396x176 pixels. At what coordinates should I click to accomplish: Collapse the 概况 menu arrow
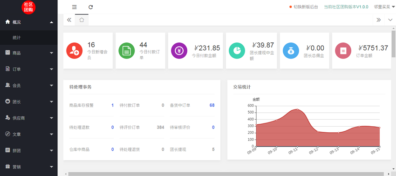(52, 22)
